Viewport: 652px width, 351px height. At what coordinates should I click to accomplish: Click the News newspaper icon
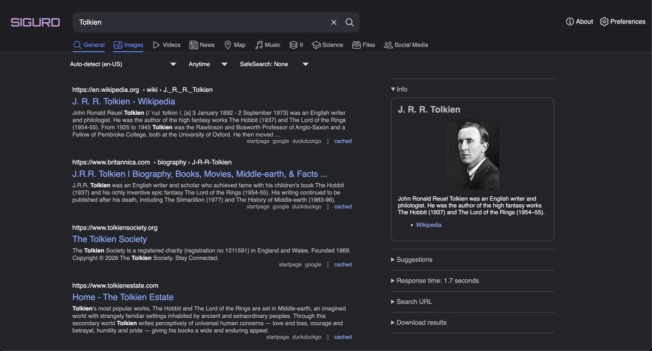tap(194, 45)
